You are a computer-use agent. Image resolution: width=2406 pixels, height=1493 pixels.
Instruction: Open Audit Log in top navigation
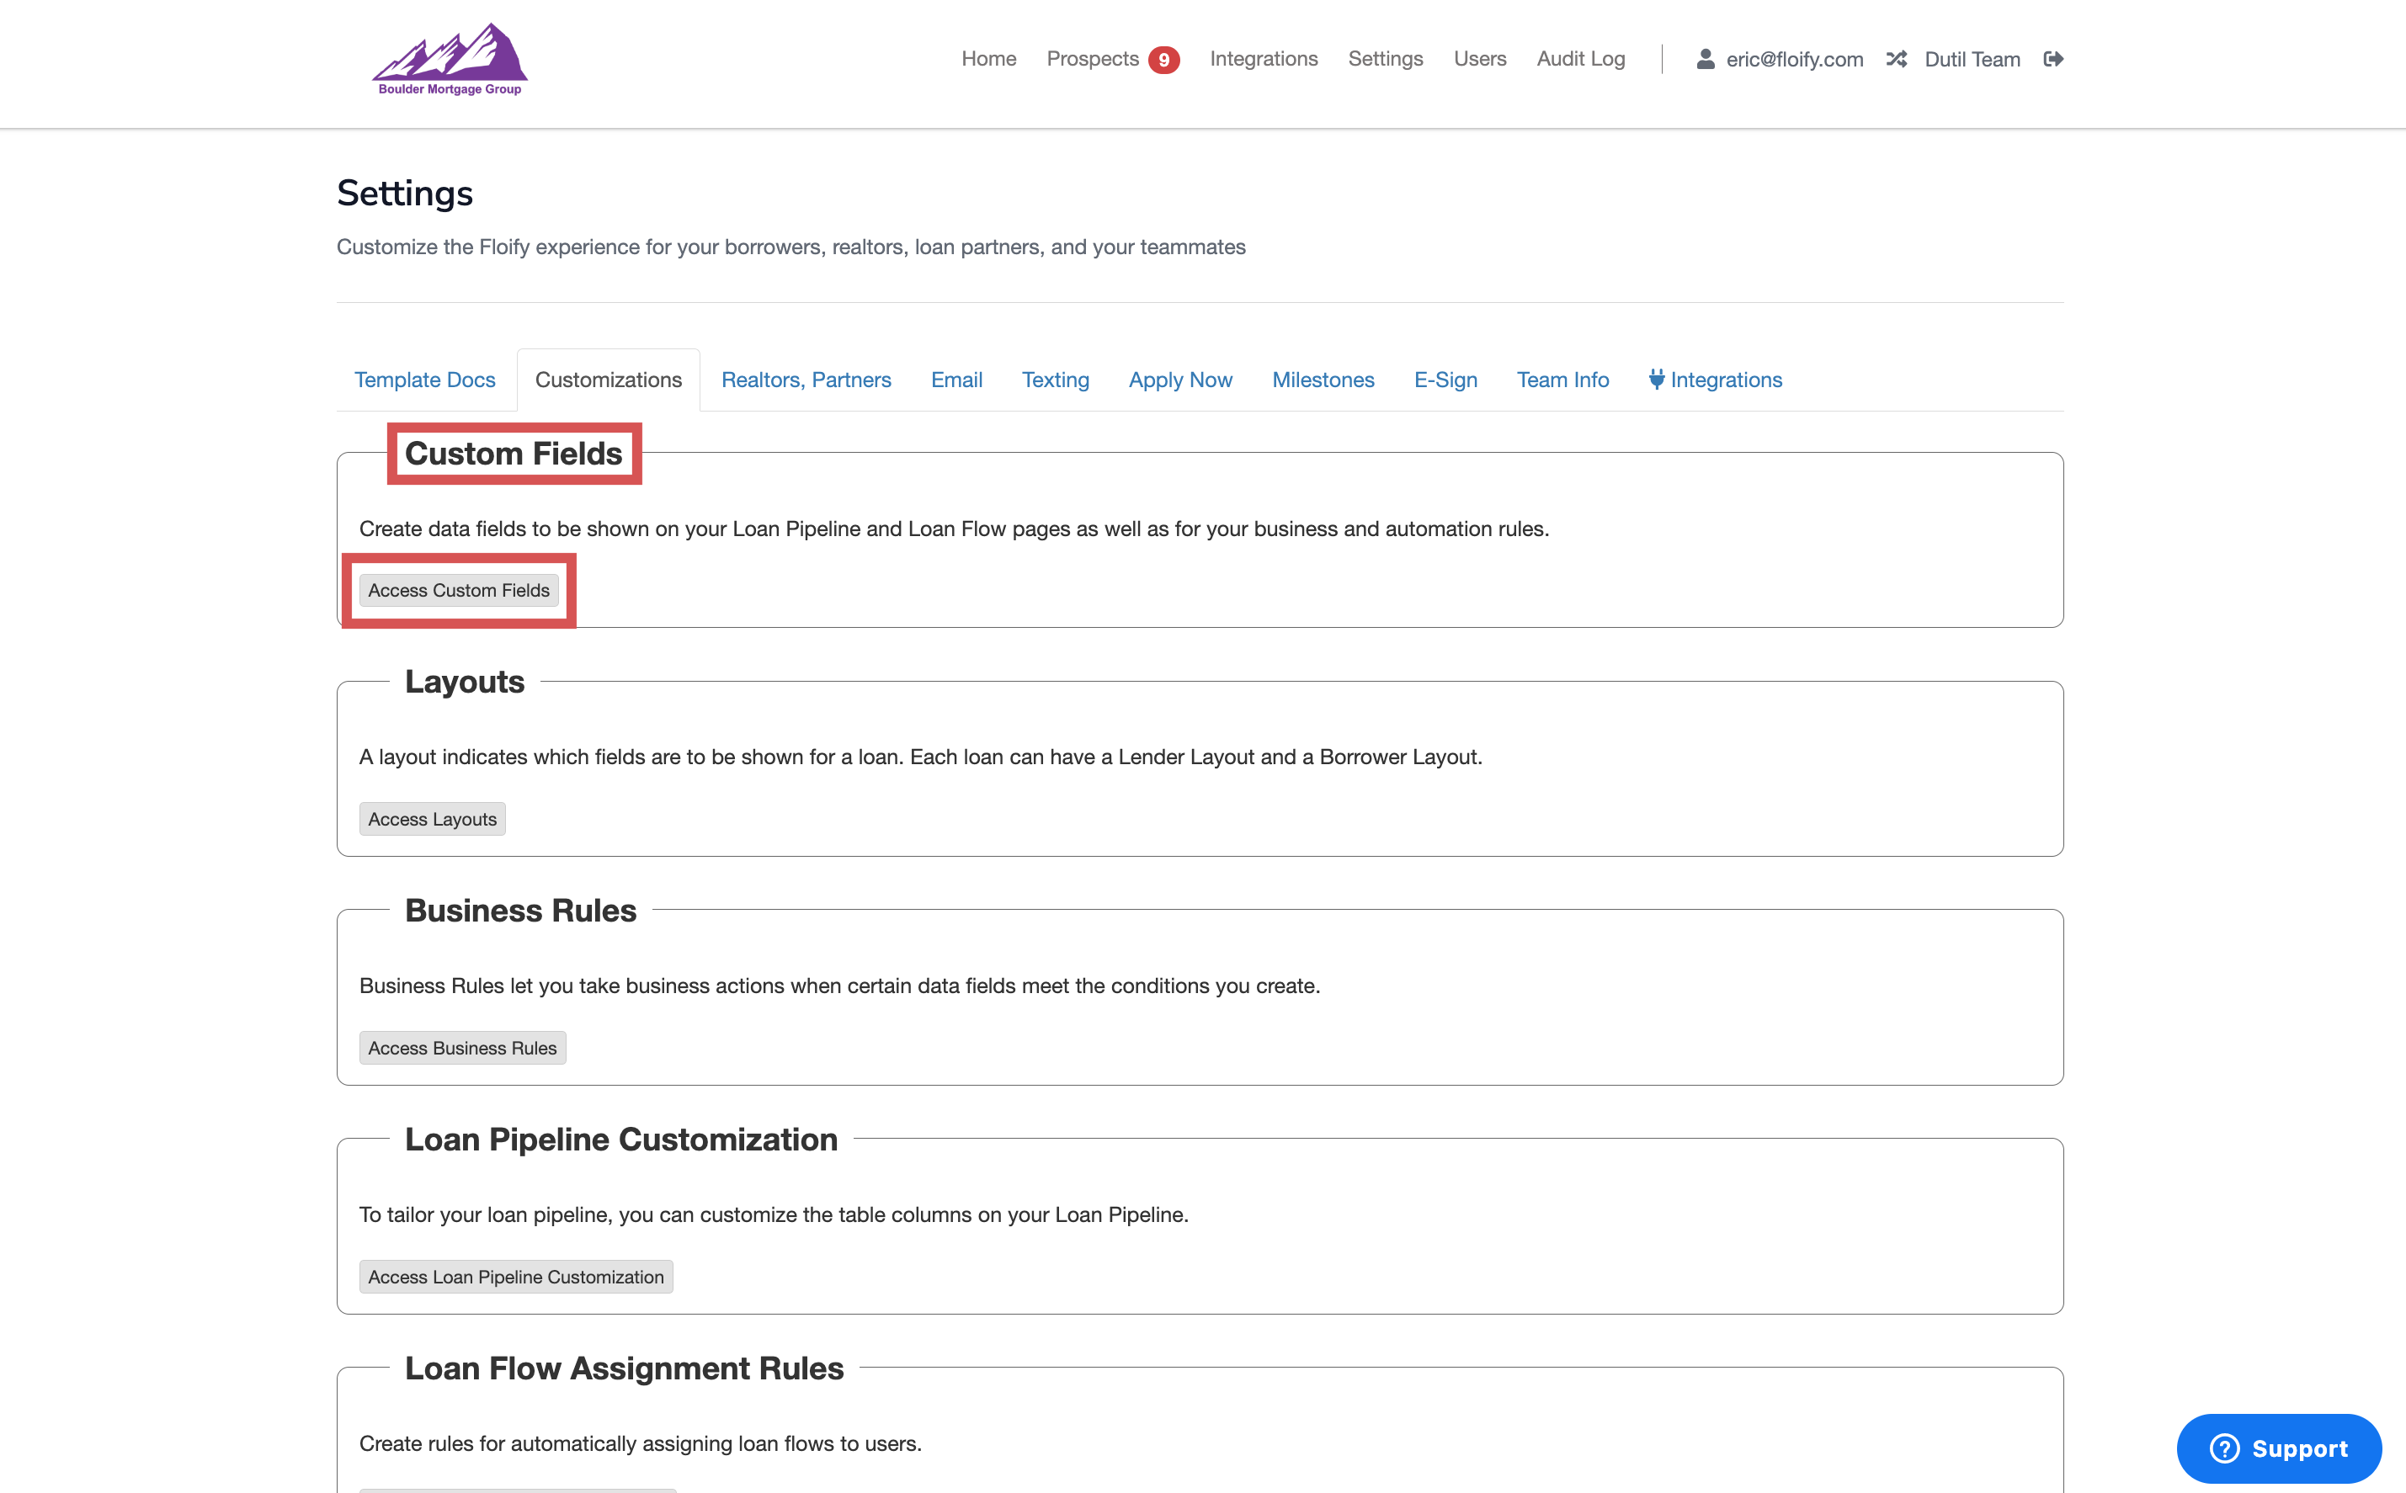tap(1580, 59)
